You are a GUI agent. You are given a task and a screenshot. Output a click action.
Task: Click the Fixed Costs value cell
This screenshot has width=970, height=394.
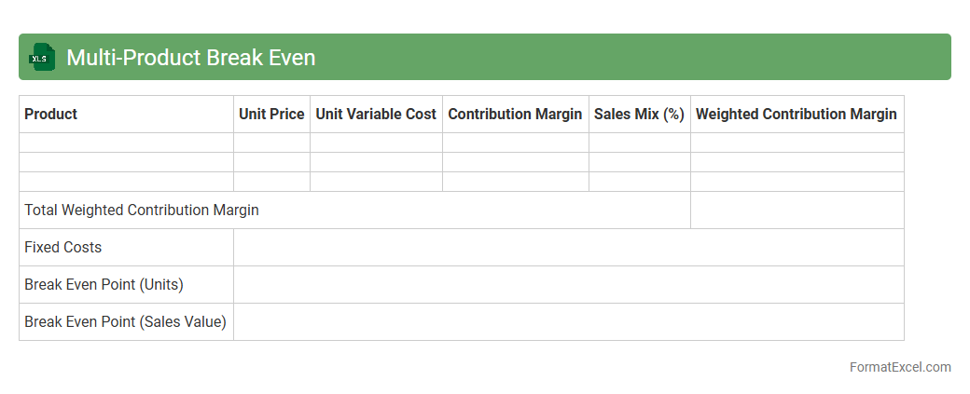click(568, 247)
